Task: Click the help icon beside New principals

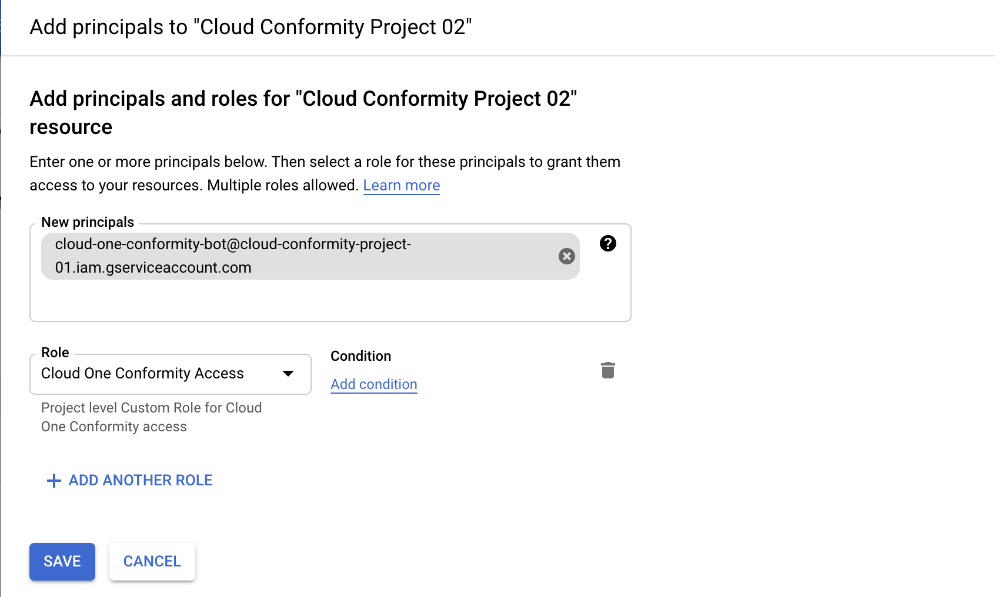Action: 608,243
